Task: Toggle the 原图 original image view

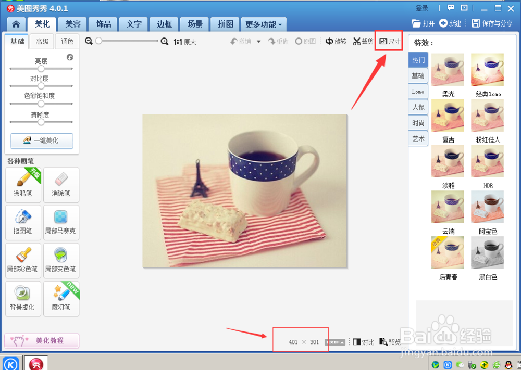Action: point(305,41)
